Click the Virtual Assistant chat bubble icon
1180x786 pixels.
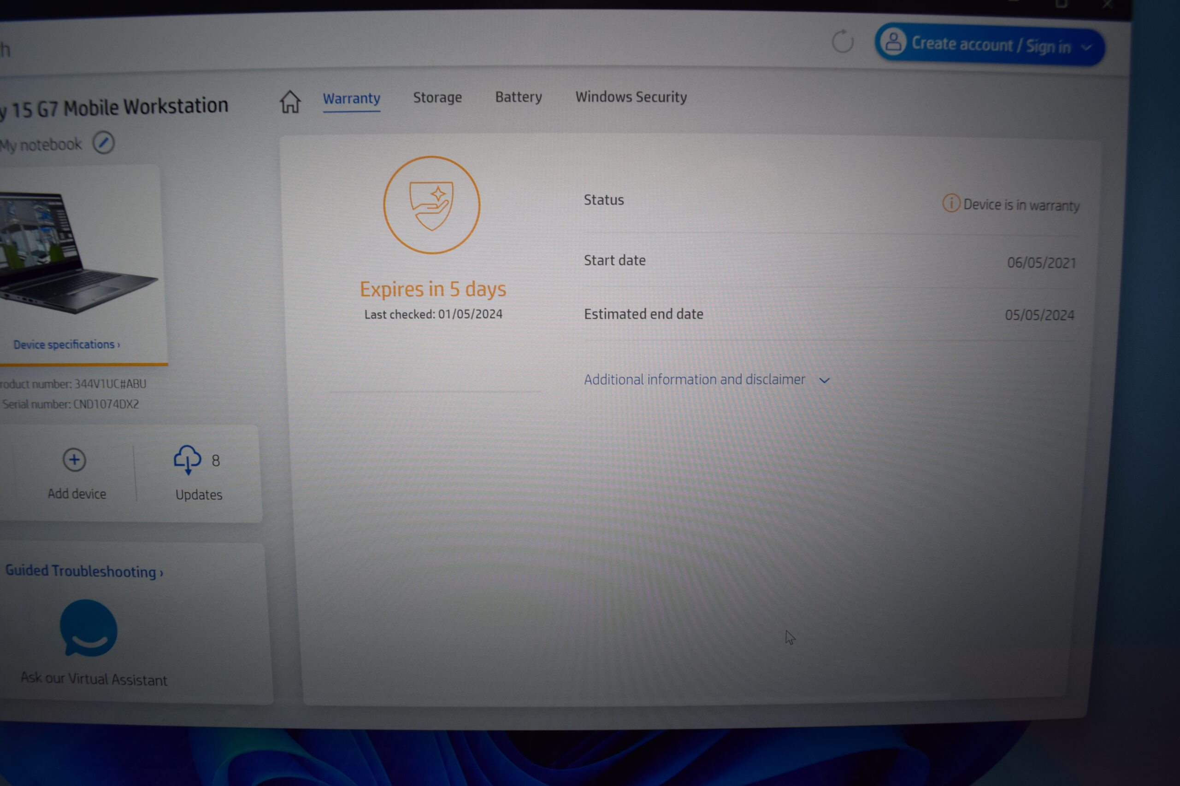pos(88,628)
